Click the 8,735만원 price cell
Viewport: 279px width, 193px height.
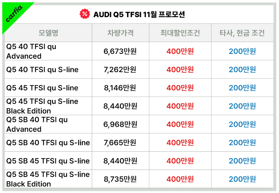pyautogui.click(x=120, y=179)
